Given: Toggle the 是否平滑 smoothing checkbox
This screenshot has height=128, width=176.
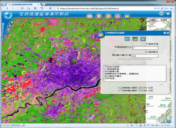Looking at the screenshot, I should (x=146, y=44).
